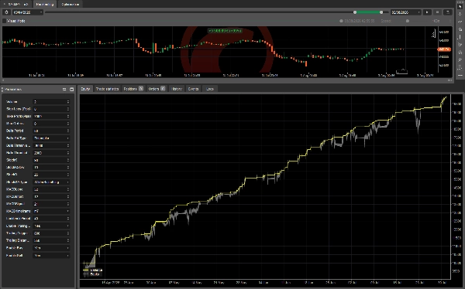Open the Log tab
Viewport: 465px width, 289px height.
coord(210,89)
